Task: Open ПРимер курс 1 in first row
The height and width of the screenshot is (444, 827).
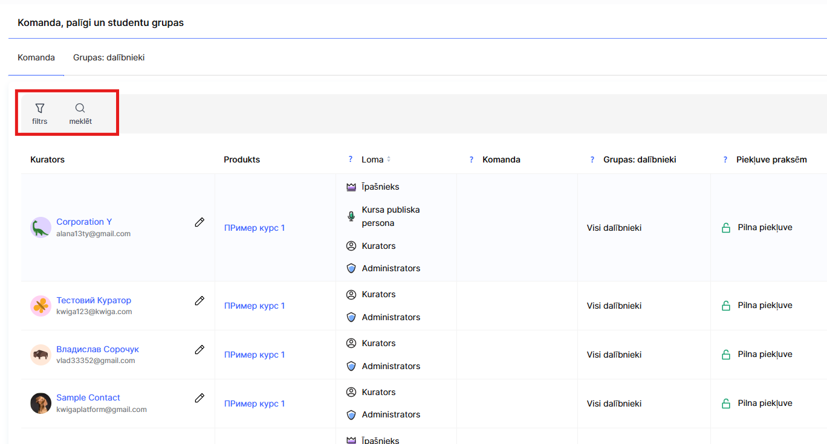Action: (x=255, y=228)
